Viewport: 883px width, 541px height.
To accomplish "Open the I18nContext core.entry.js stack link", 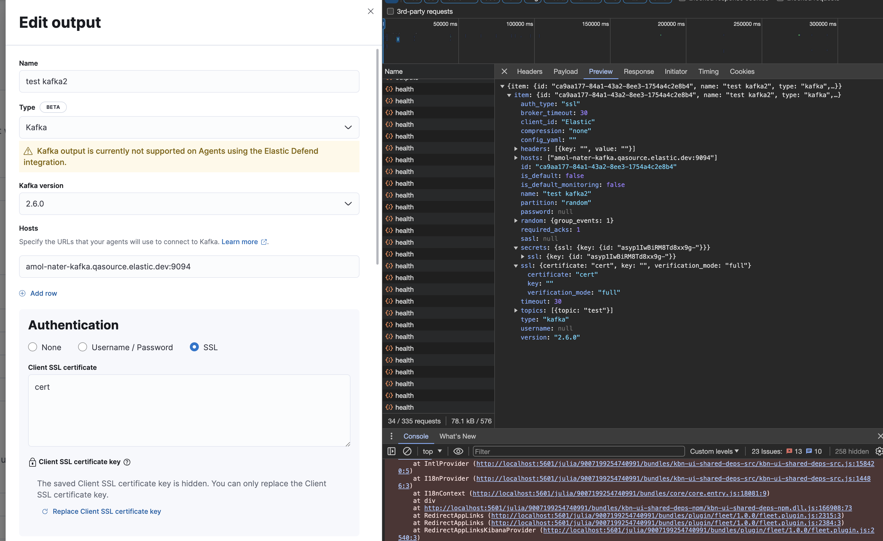I will (x=619, y=493).
